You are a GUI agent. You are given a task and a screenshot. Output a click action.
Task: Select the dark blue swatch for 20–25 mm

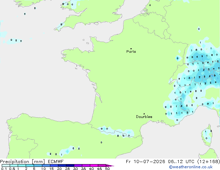pyautogui.click(x=62, y=165)
